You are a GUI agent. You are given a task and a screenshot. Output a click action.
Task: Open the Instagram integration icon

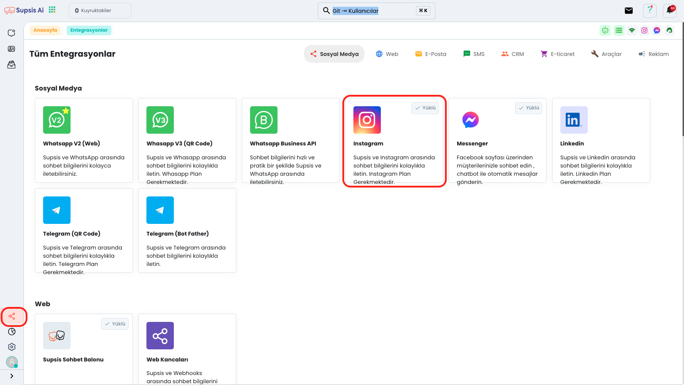pyautogui.click(x=367, y=120)
